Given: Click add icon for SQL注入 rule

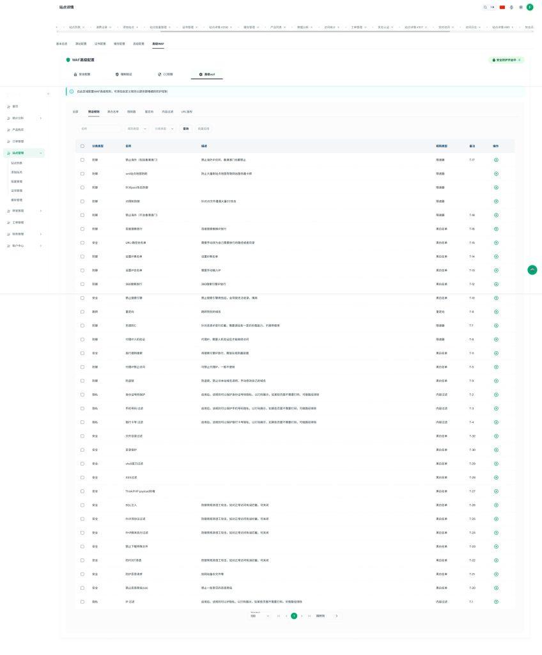Looking at the screenshot, I should click(x=497, y=505).
